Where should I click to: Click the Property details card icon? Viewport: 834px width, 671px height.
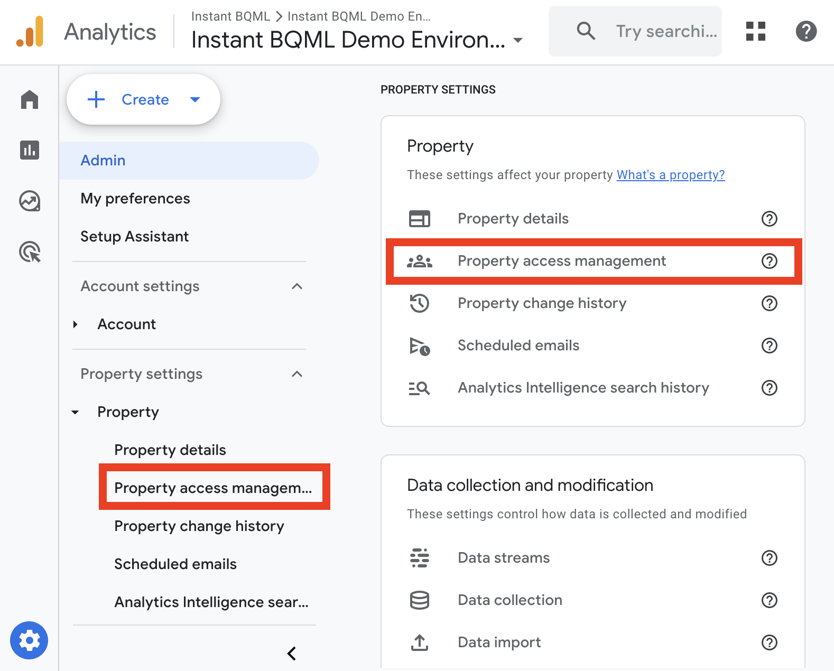[x=420, y=219]
